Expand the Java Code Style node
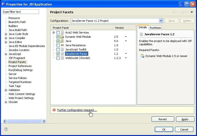197x136 pixels. tap(6, 34)
